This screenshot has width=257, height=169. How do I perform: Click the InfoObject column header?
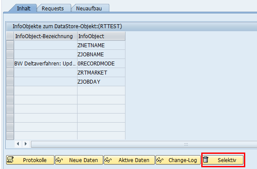101,36
